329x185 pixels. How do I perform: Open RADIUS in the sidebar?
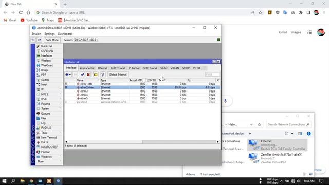[46, 128]
